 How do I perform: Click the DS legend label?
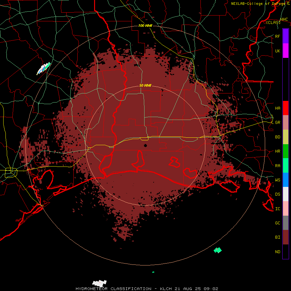pos(277,194)
